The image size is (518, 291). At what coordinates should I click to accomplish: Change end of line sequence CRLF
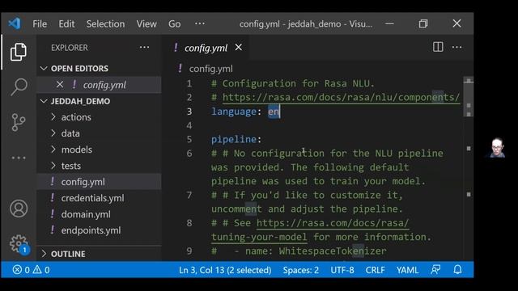click(x=375, y=270)
